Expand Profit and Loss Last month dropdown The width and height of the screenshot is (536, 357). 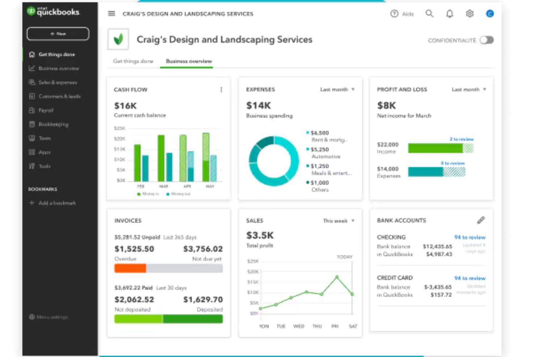click(469, 89)
